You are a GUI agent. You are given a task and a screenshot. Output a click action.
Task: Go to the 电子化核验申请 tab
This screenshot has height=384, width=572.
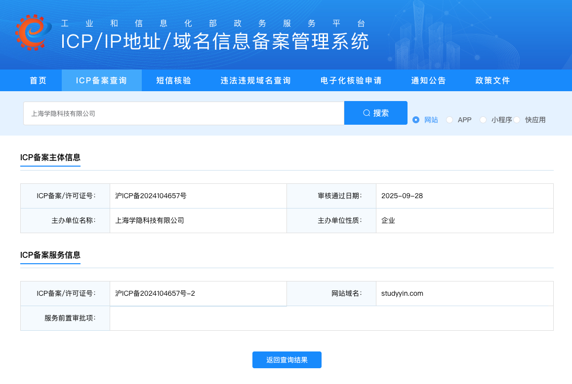tap(351, 80)
